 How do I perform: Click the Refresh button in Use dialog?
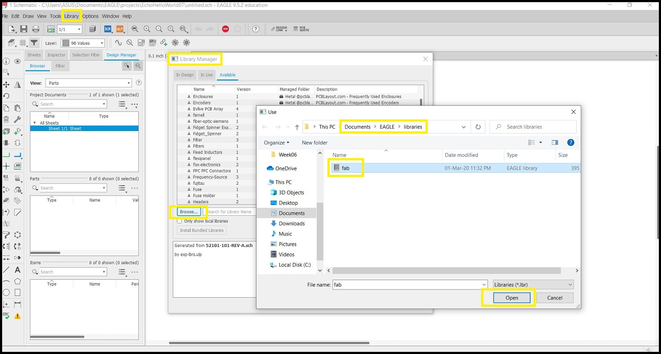[x=478, y=127]
